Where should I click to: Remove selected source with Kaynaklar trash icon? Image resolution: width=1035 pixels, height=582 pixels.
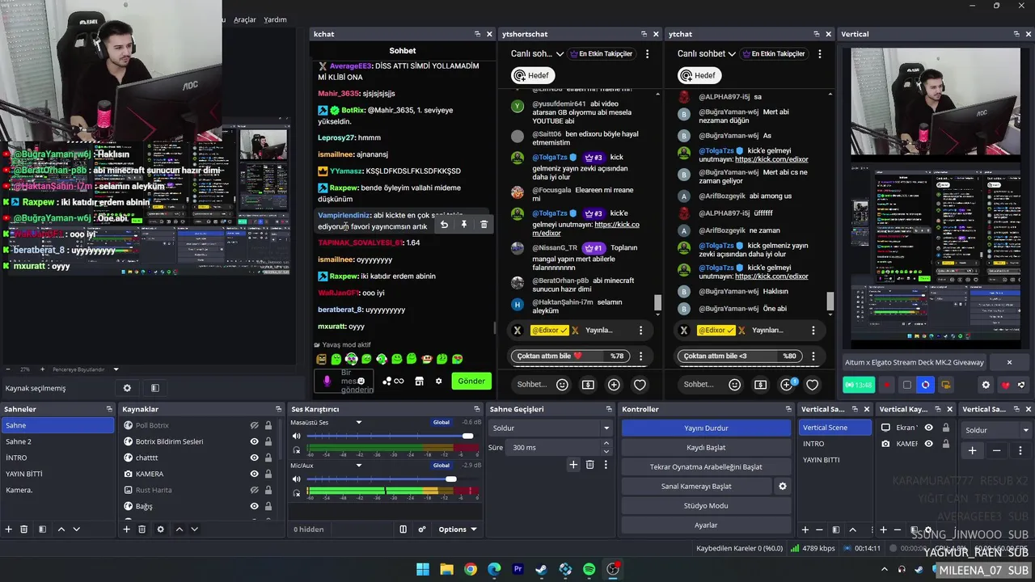pyautogui.click(x=142, y=529)
